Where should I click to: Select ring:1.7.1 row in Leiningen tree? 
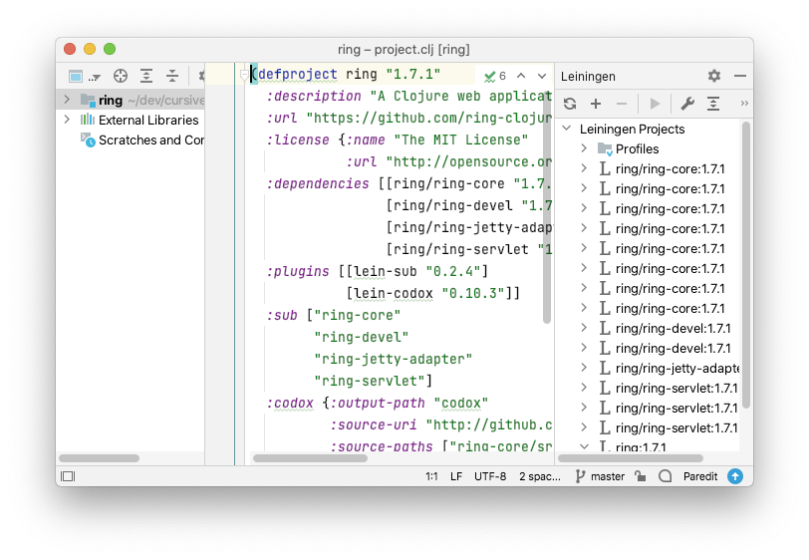[649, 446]
